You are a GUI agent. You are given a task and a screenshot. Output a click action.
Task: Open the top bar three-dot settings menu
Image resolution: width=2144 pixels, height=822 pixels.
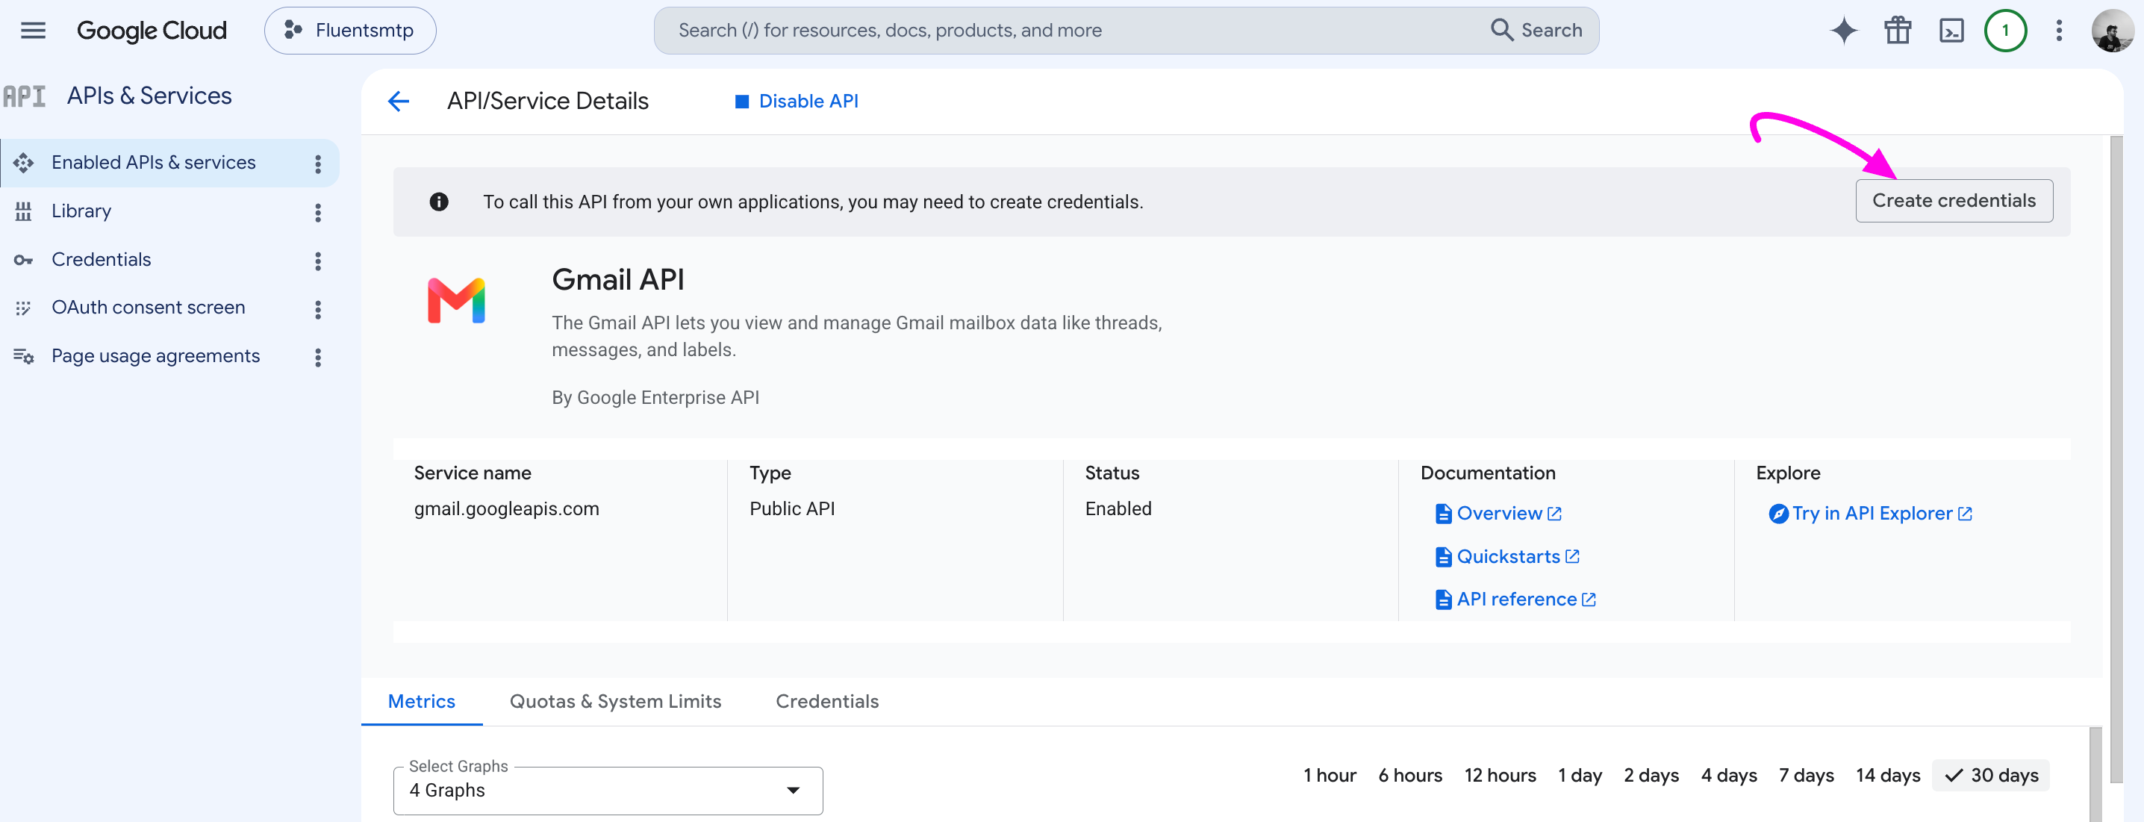[x=2059, y=31]
